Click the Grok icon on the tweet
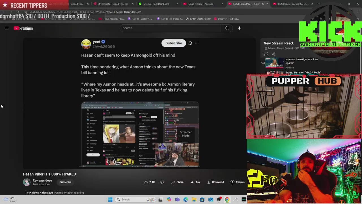 (190, 43)
